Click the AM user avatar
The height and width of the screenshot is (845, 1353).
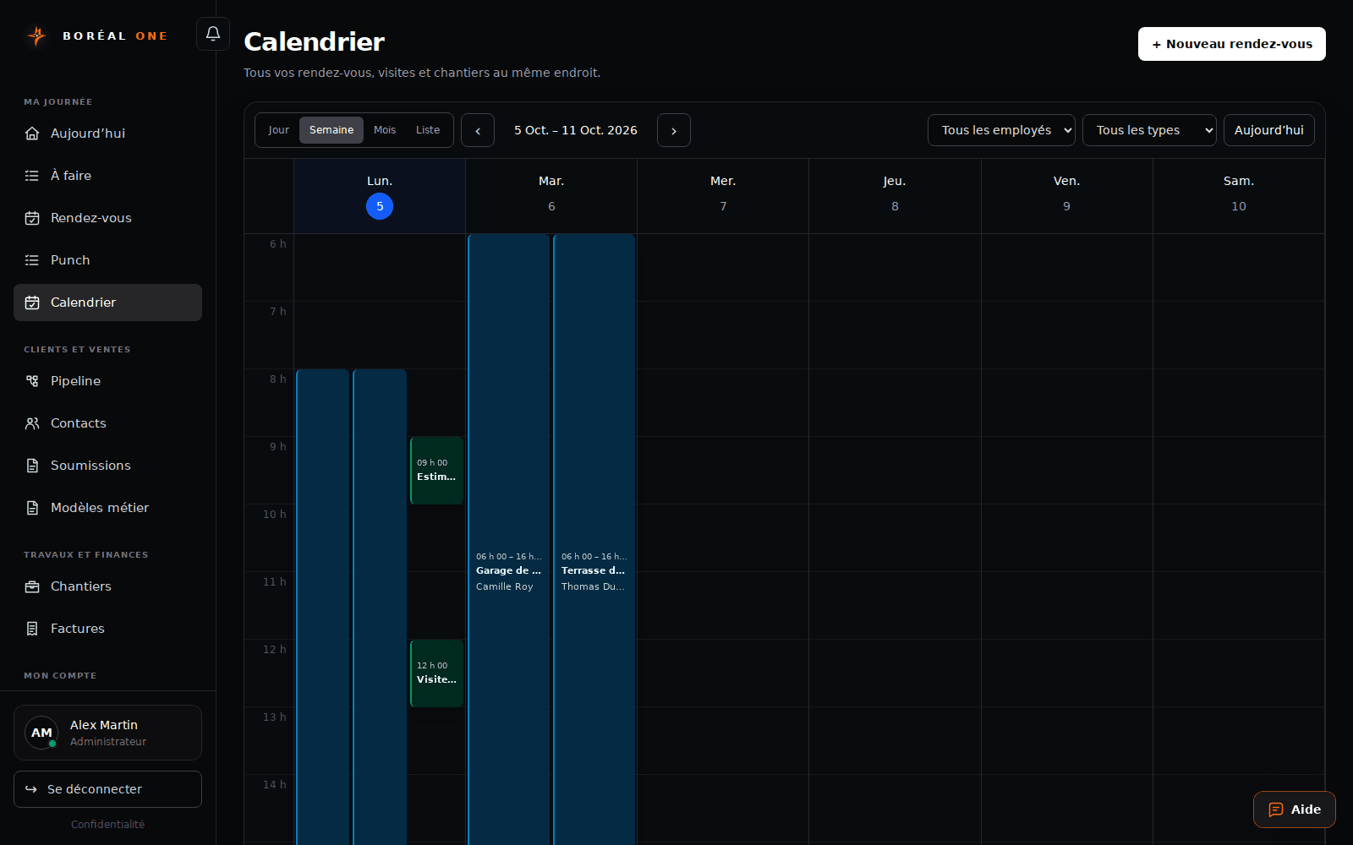click(x=41, y=733)
